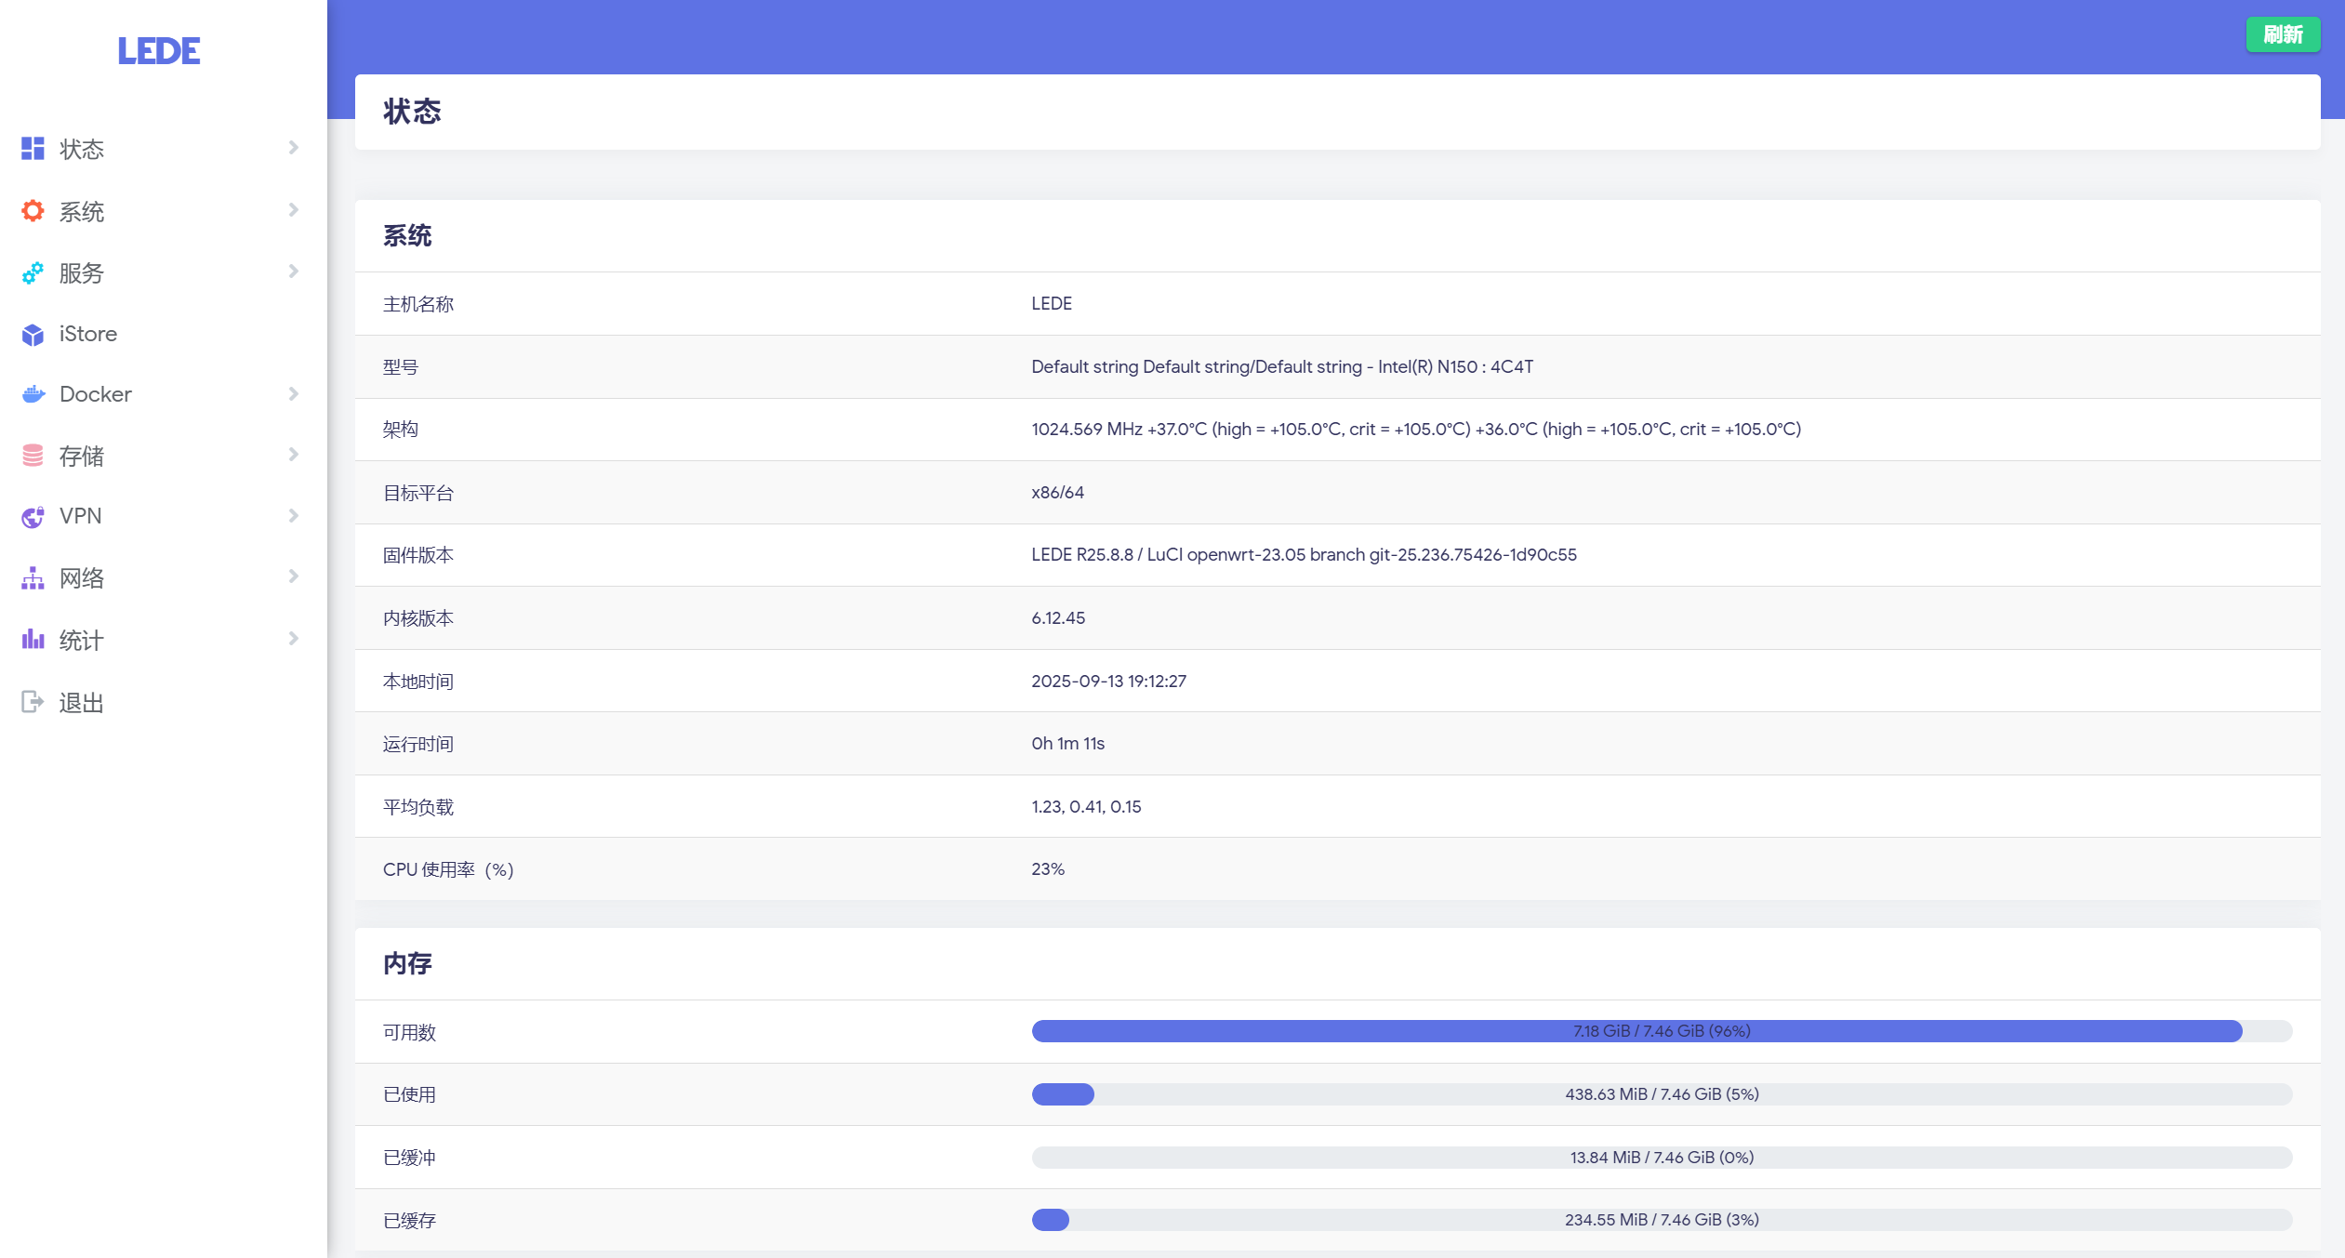Expand the 状态 menu chevron

(x=293, y=148)
